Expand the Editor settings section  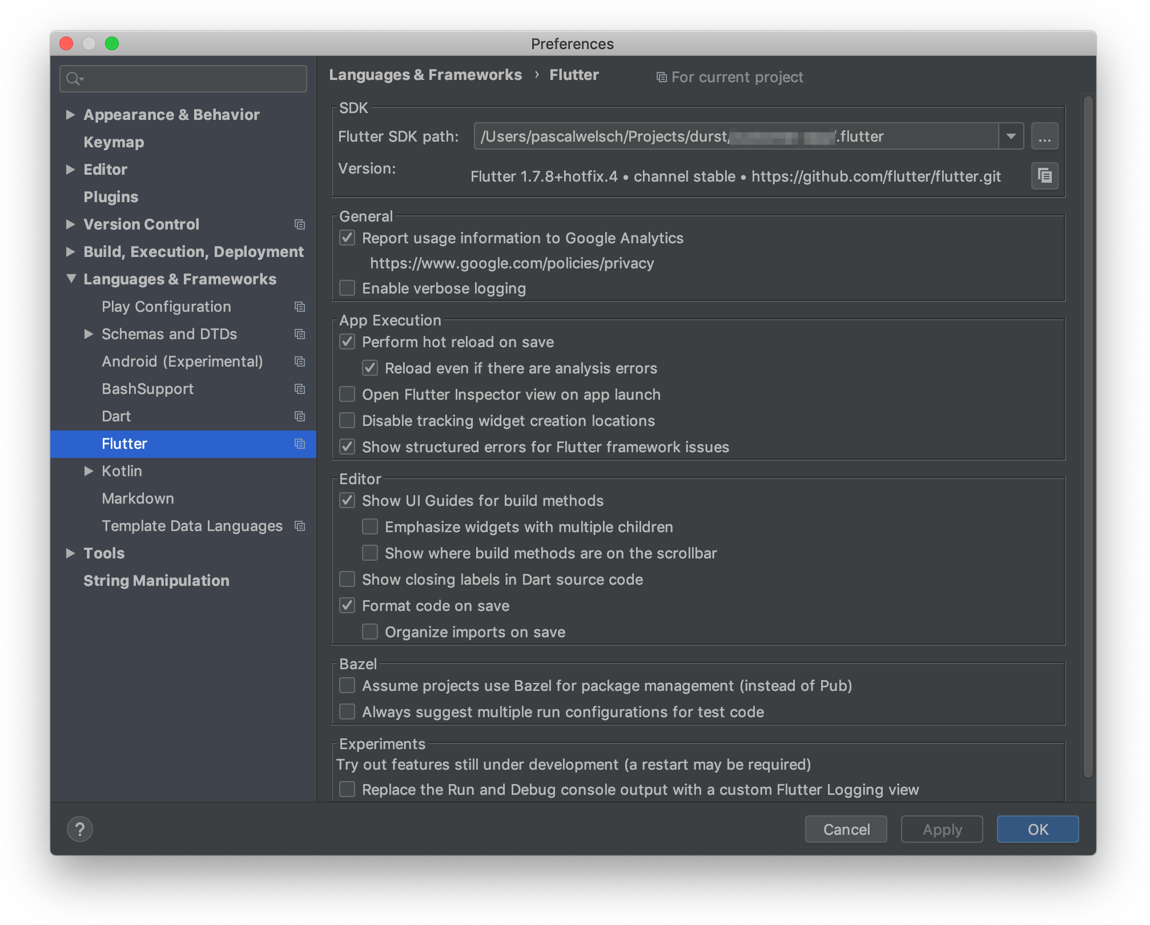[x=70, y=170]
